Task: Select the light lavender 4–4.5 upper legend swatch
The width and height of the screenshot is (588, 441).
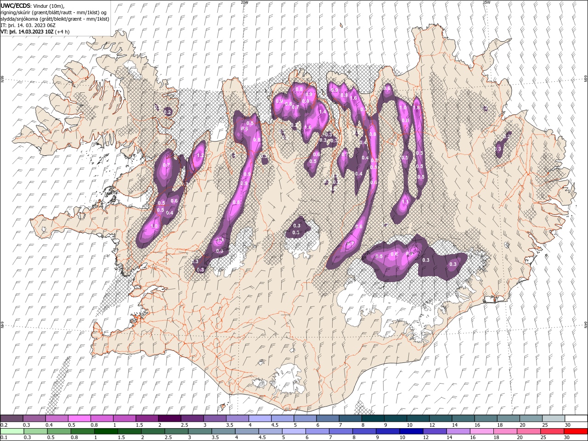Action: [x=260, y=418]
